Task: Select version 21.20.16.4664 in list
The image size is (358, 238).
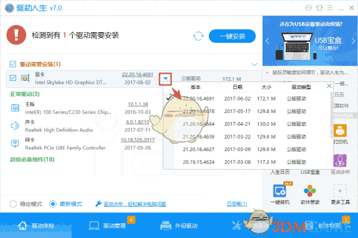Action: (199, 124)
